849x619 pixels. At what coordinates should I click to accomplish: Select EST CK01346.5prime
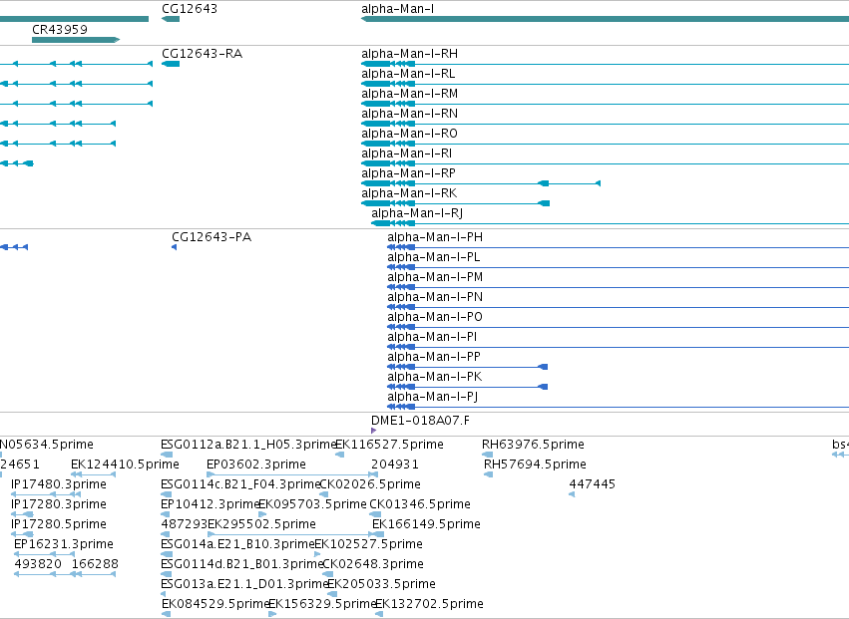(420, 504)
